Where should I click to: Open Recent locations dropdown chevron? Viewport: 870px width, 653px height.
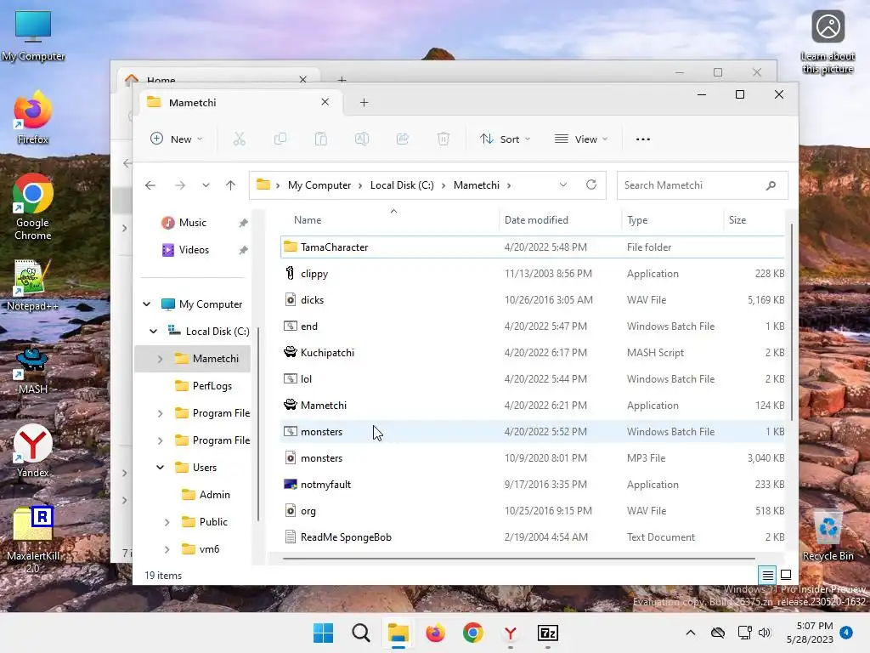[x=206, y=185]
